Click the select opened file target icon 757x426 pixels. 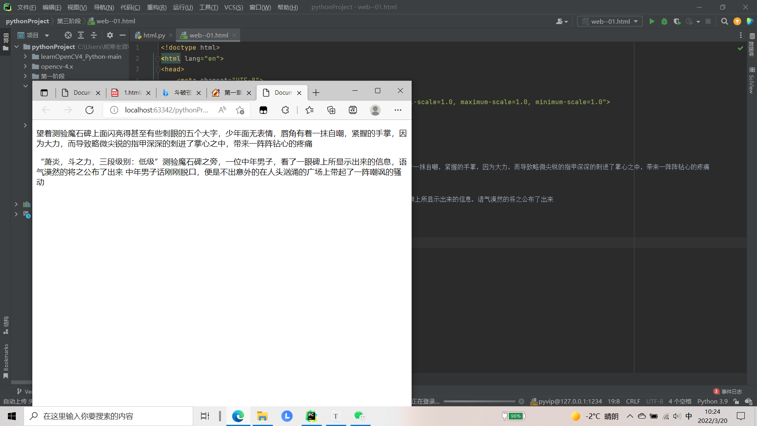(x=68, y=35)
